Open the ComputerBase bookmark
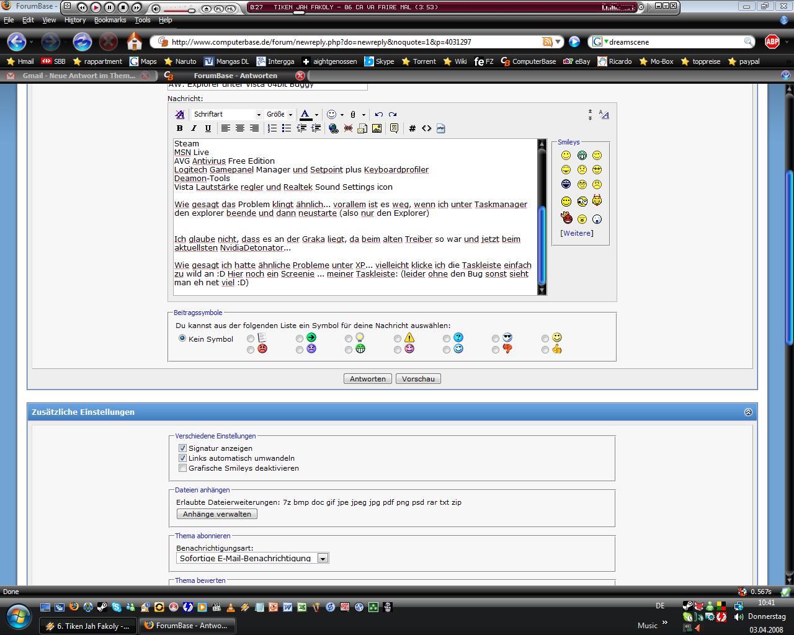Screen dimensions: 794x635 pyautogui.click(x=529, y=61)
